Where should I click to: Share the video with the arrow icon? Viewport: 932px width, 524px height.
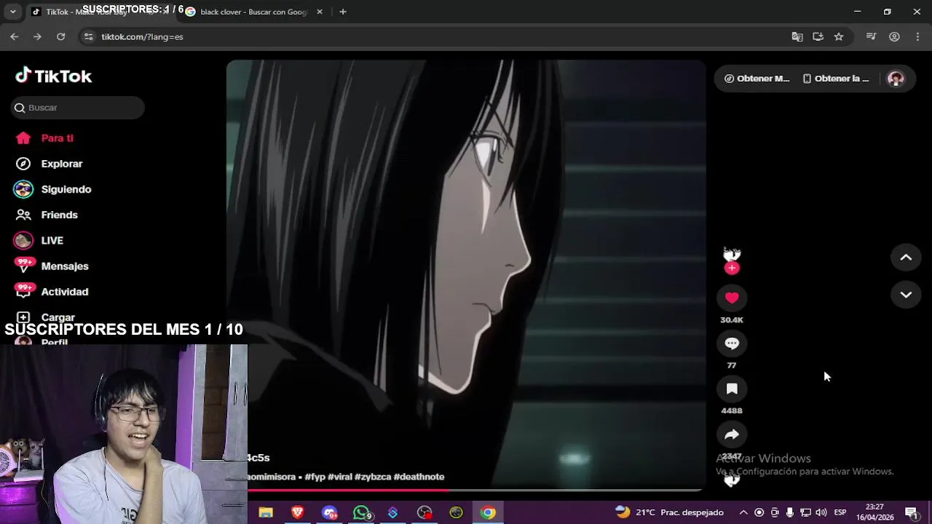click(x=732, y=434)
